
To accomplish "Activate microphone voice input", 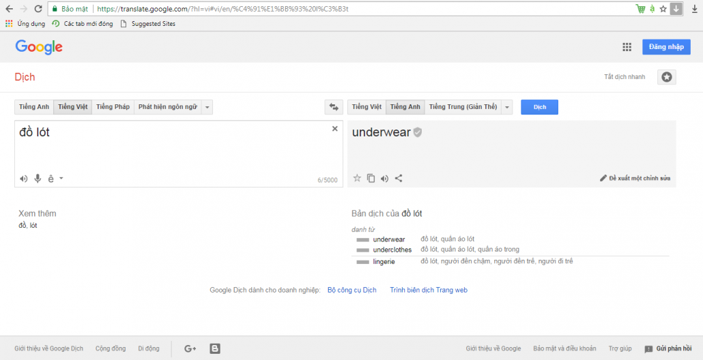I will [38, 179].
